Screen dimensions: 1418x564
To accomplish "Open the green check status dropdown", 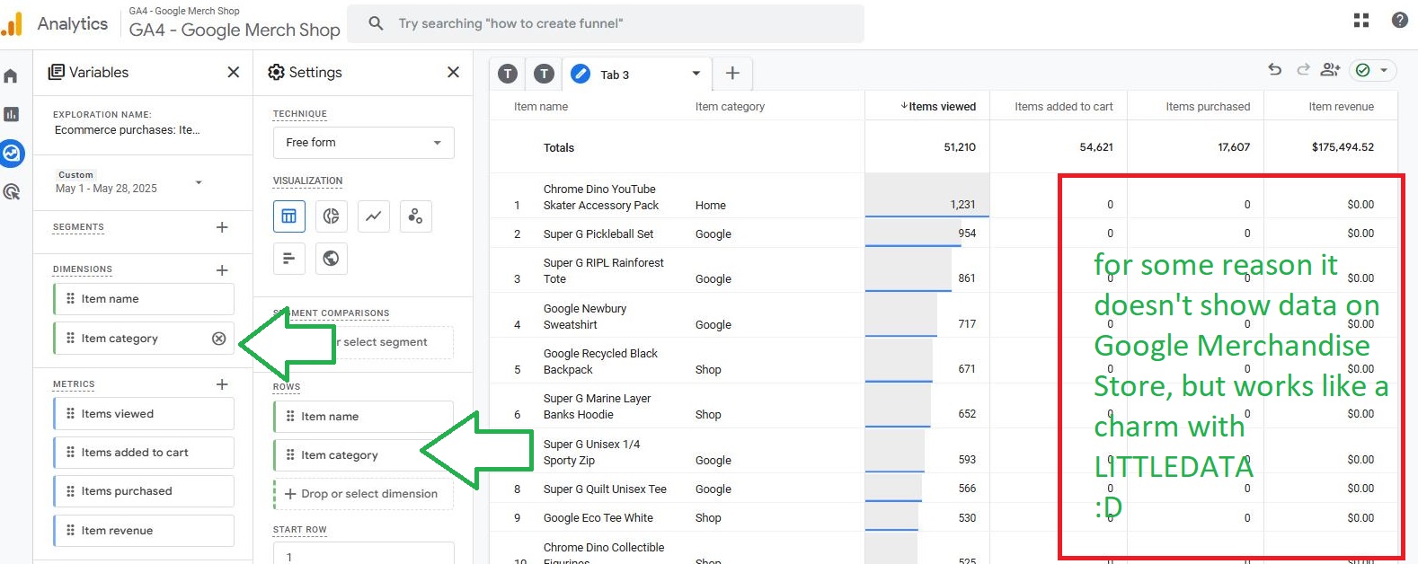I will click(1372, 70).
